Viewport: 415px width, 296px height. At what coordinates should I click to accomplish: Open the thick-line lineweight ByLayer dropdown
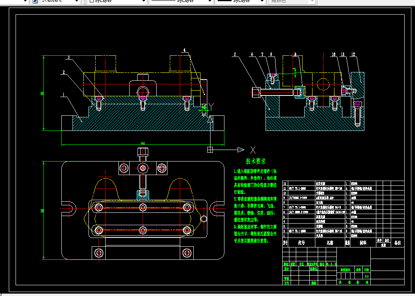point(261,2)
